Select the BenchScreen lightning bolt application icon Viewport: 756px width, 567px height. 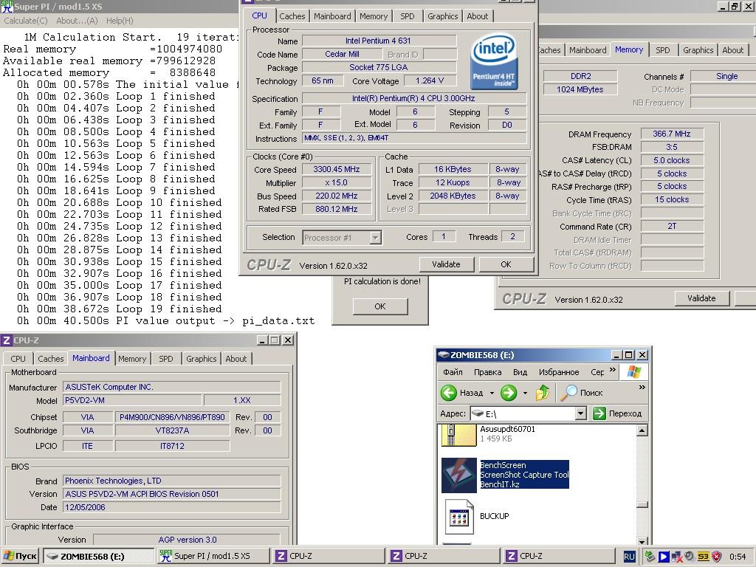458,475
